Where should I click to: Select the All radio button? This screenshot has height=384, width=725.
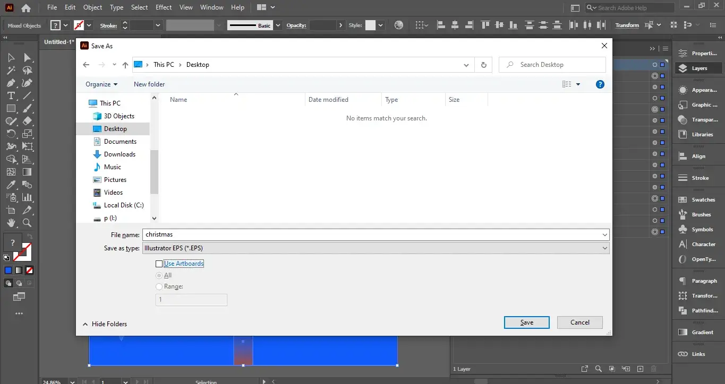159,275
